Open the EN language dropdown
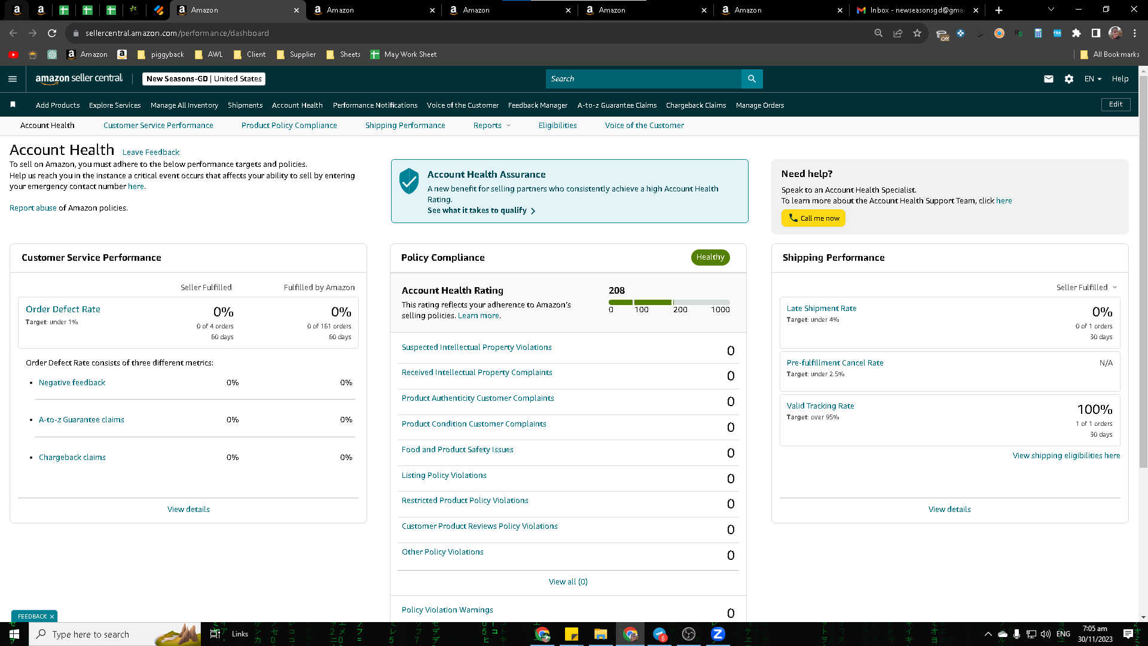The height and width of the screenshot is (646, 1148). pos(1093,79)
